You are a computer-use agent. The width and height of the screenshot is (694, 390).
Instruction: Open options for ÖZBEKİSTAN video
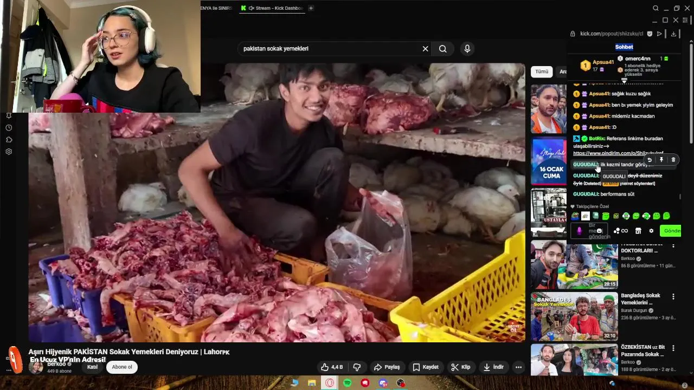pyautogui.click(x=673, y=348)
